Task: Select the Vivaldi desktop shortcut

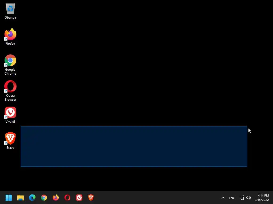Action: coord(10,115)
